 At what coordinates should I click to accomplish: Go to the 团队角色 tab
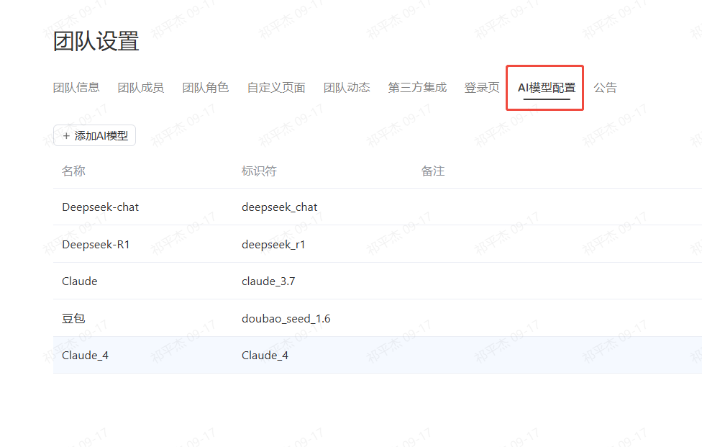click(x=206, y=88)
